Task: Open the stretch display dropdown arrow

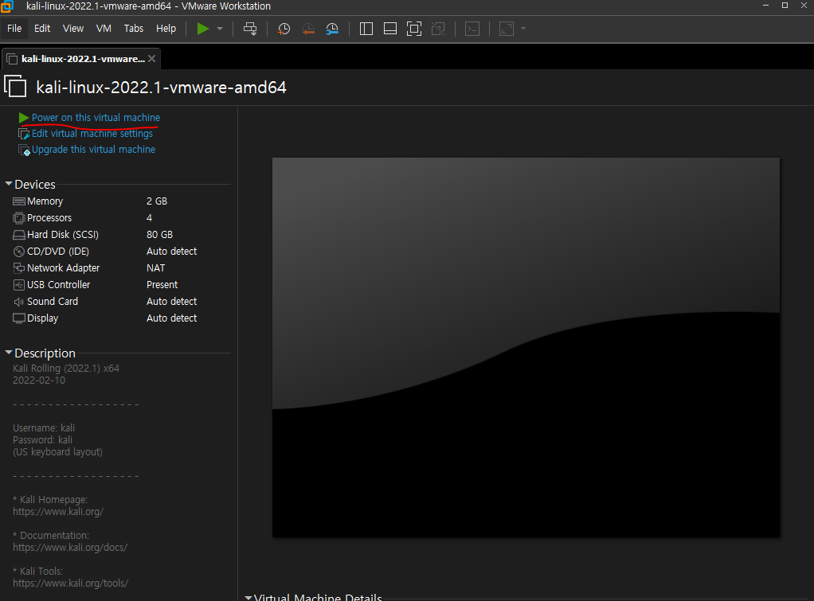Action: click(523, 29)
